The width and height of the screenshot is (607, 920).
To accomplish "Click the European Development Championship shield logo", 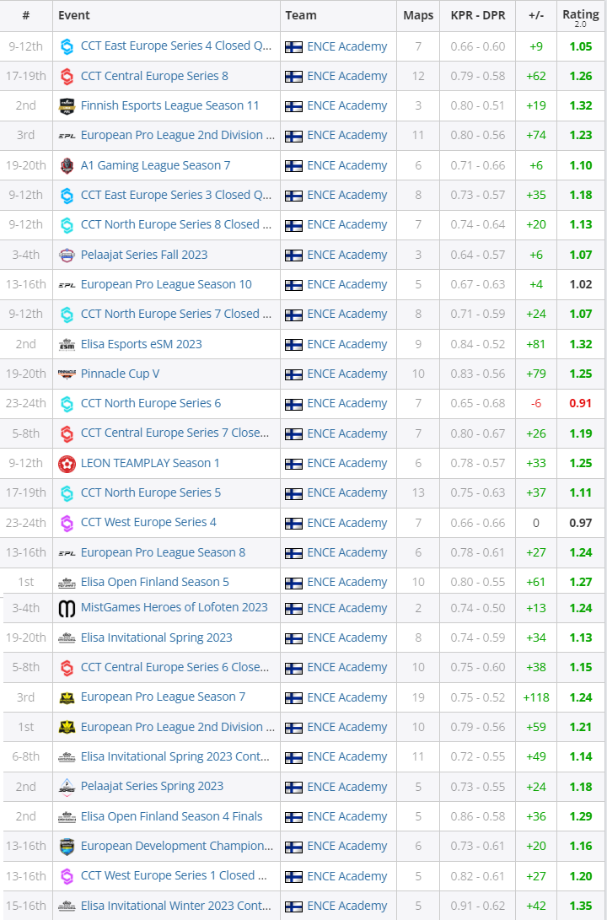I will [67, 847].
